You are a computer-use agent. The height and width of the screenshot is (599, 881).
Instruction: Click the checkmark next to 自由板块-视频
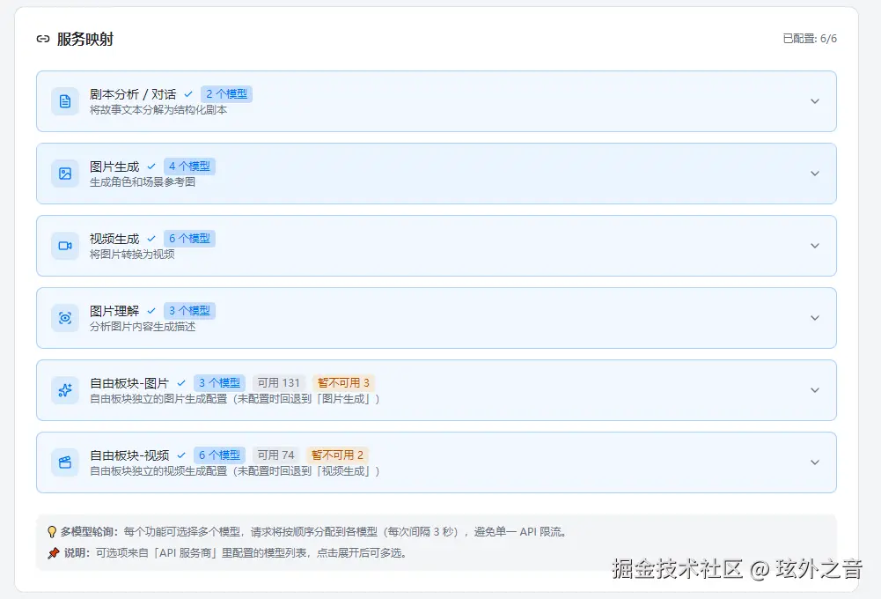tap(181, 455)
